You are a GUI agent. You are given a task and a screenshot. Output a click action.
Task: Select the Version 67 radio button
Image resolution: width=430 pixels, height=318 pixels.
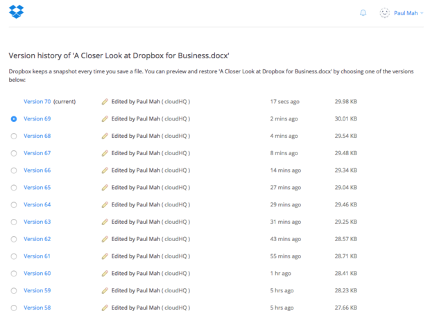[x=14, y=153]
